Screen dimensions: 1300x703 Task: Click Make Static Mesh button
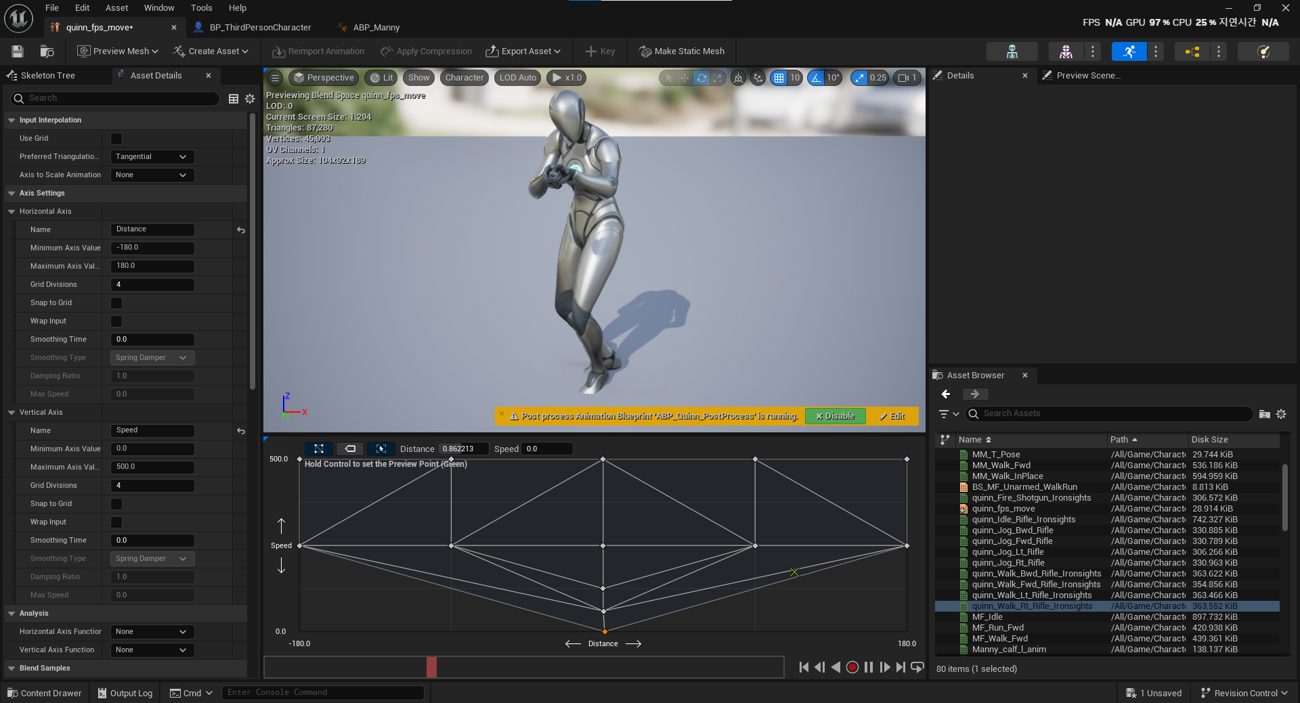(682, 51)
